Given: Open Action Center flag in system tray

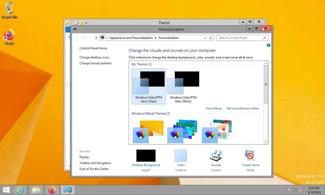Looking at the screenshot, I should click(x=289, y=190).
